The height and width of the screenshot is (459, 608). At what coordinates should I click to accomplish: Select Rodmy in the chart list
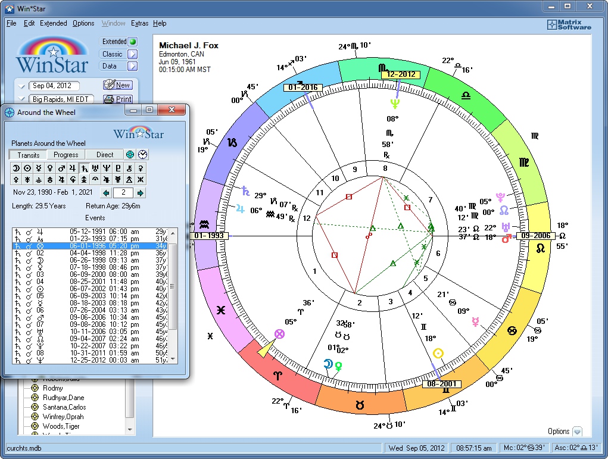pos(53,388)
